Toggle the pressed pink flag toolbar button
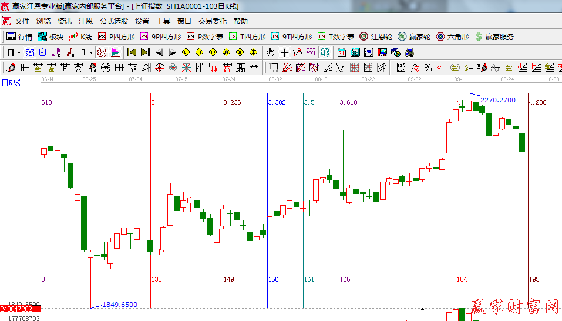This screenshot has height=321, width=562. (x=115, y=52)
